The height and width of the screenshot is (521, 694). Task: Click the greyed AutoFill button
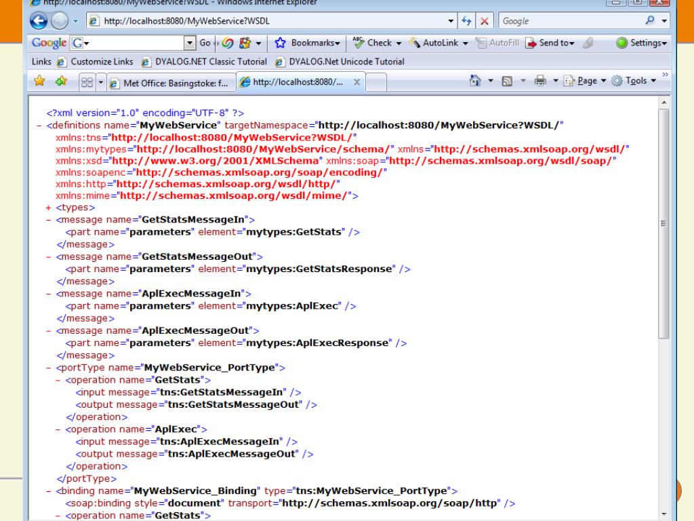497,43
